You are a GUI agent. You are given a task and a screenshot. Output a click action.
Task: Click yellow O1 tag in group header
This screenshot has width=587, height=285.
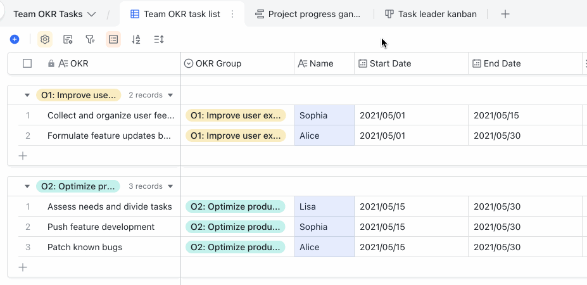(x=79, y=95)
